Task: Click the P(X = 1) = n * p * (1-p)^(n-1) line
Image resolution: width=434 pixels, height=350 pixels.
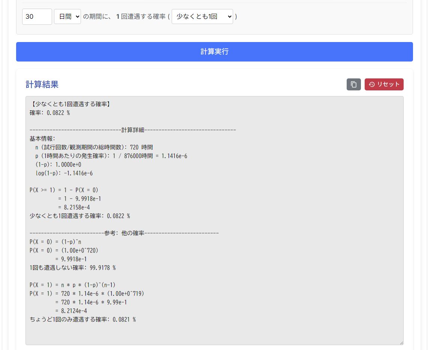Action: point(72,285)
